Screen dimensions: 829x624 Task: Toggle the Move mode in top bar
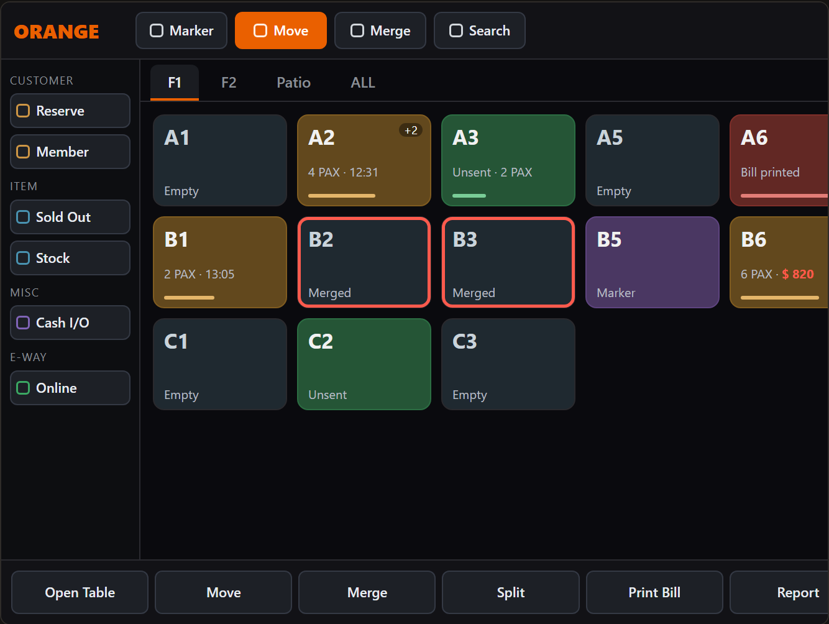(281, 30)
